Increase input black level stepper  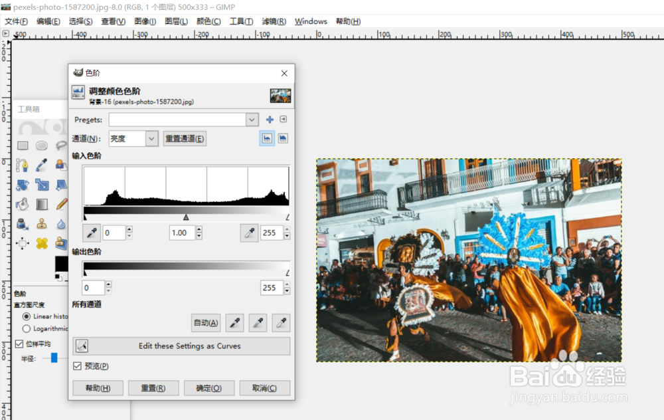click(129, 229)
